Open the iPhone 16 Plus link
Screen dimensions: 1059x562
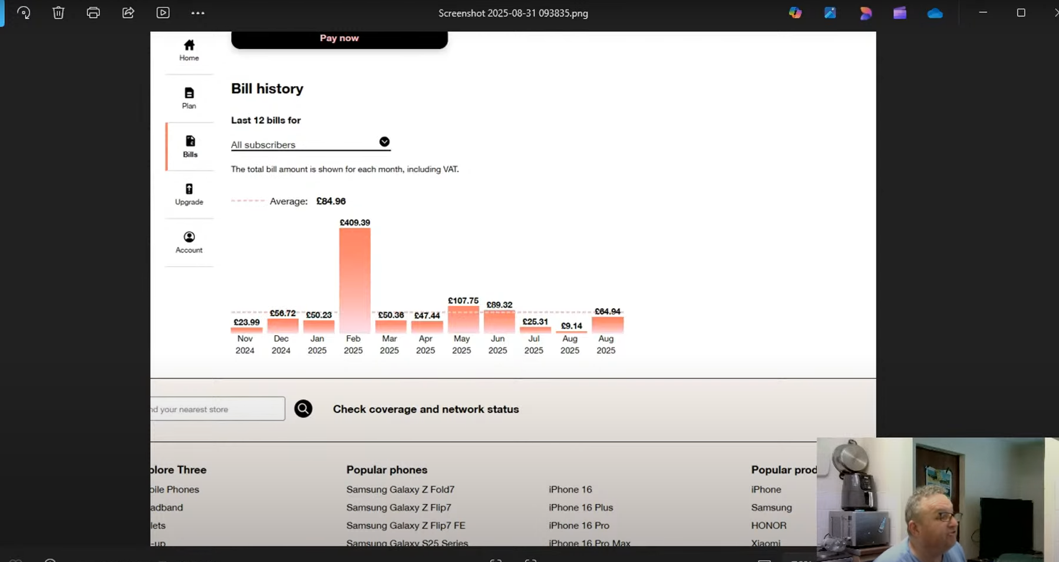click(580, 507)
